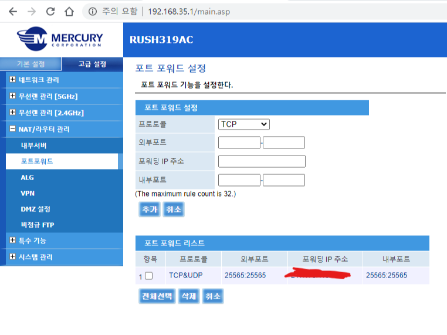Open the 내부서버 page
This screenshot has height=335, width=447.
point(33,145)
